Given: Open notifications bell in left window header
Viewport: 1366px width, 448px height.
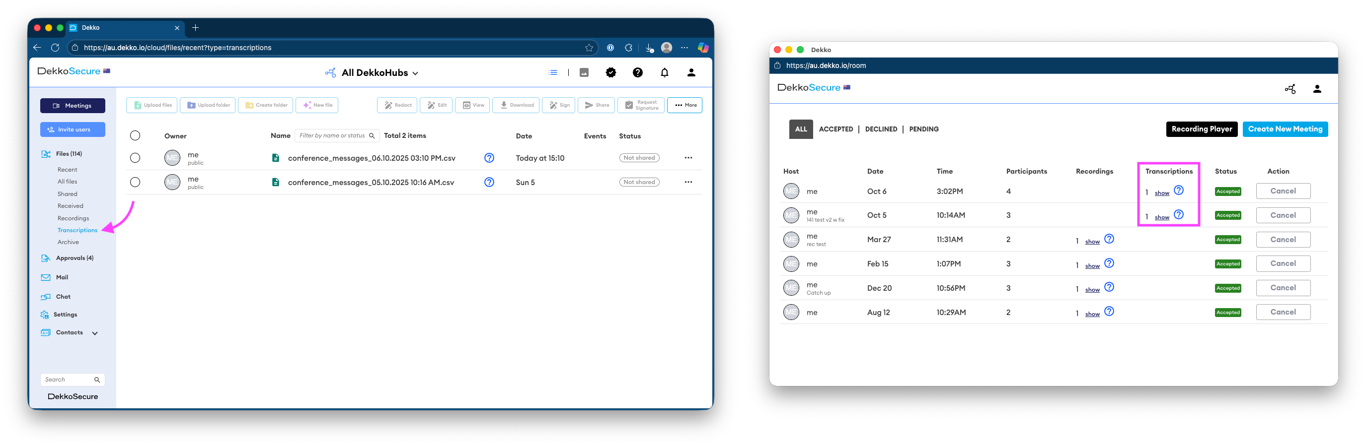Looking at the screenshot, I should pos(664,72).
